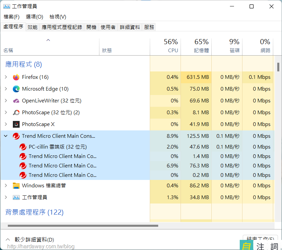The image size is (282, 250).
Task: Click the Firefox app icon
Action: [16, 77]
